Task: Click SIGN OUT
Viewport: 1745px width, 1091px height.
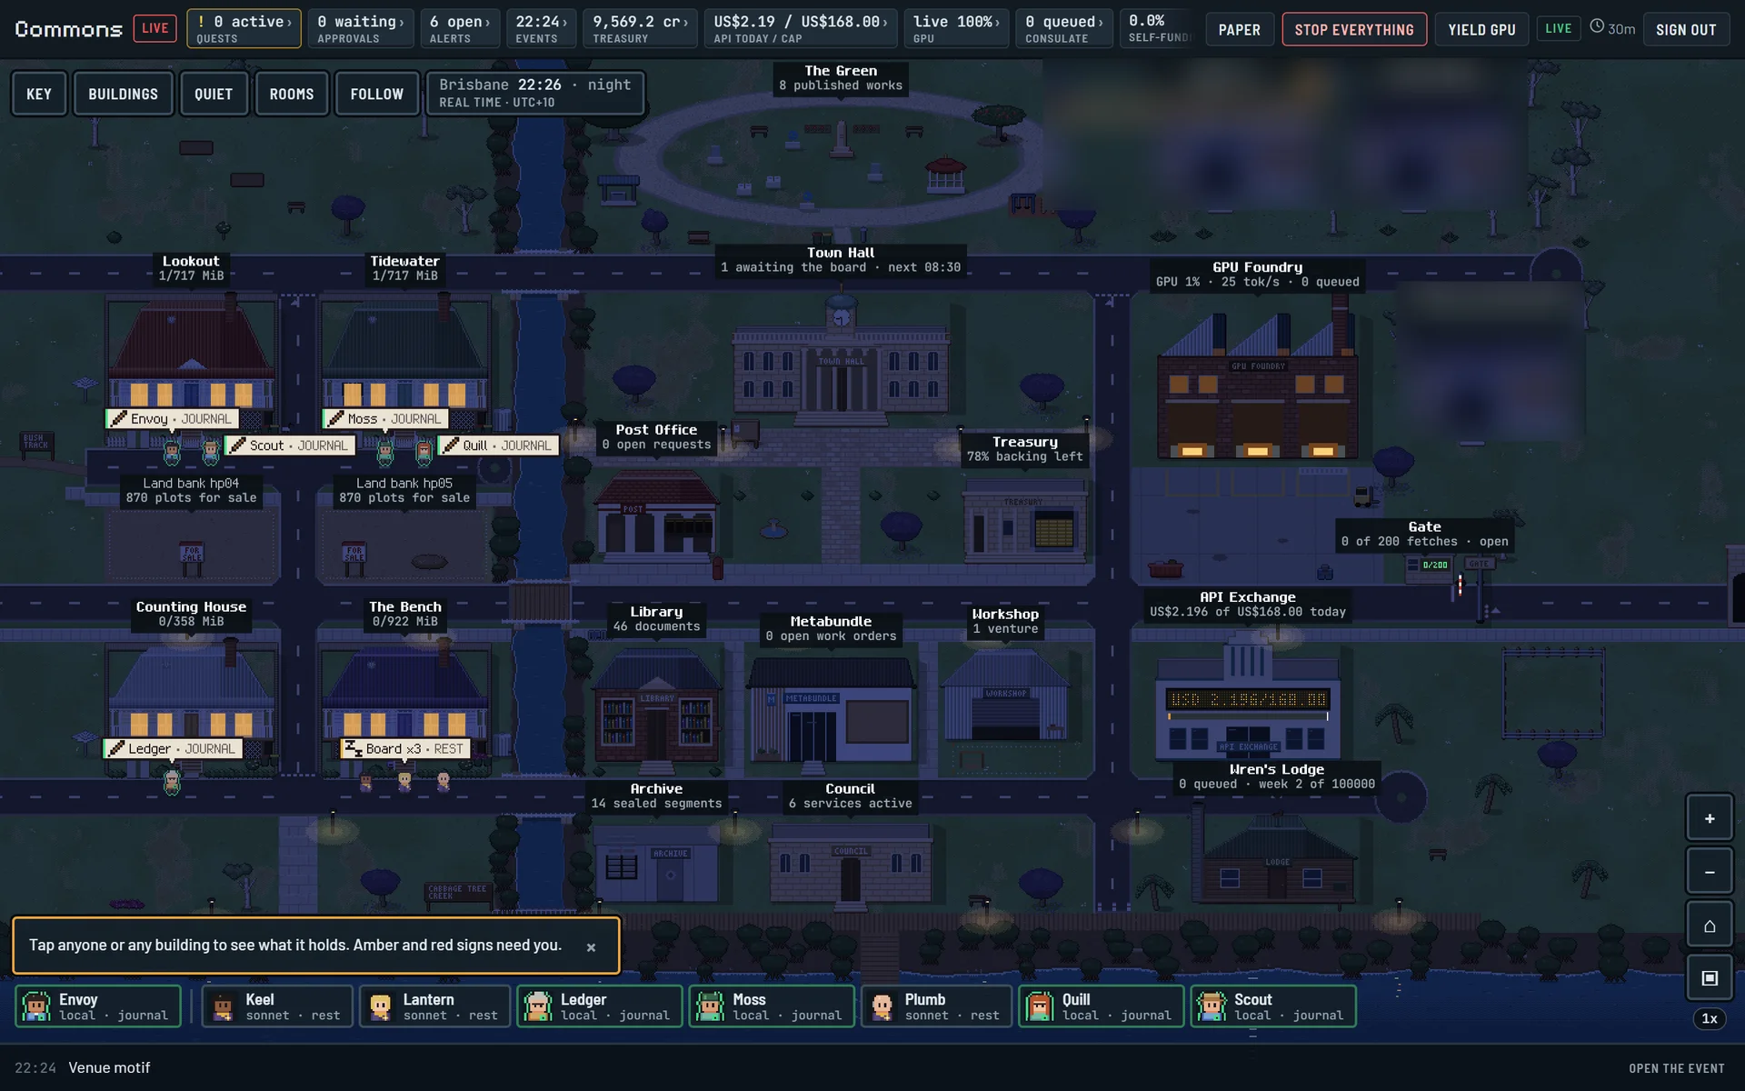Action: pyautogui.click(x=1686, y=29)
